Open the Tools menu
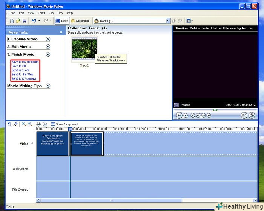The width and height of the screenshot is (264, 211). (x=41, y=13)
